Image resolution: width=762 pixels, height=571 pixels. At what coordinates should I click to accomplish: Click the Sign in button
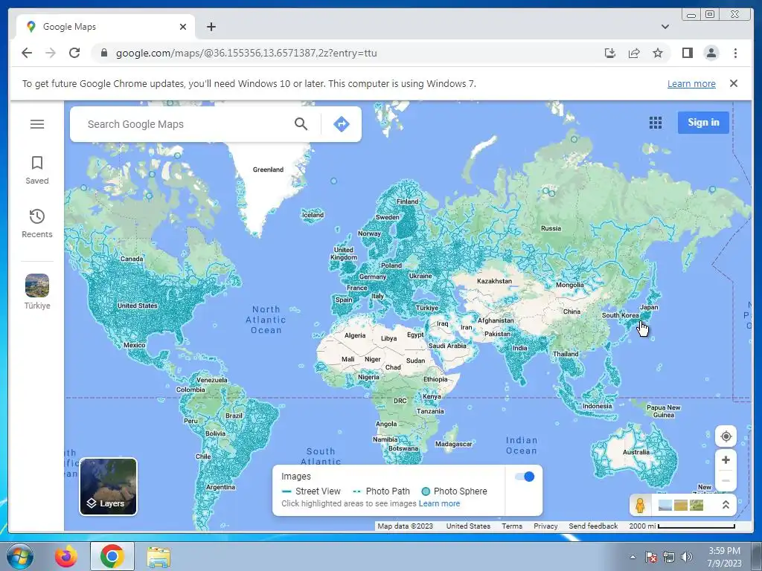703,123
